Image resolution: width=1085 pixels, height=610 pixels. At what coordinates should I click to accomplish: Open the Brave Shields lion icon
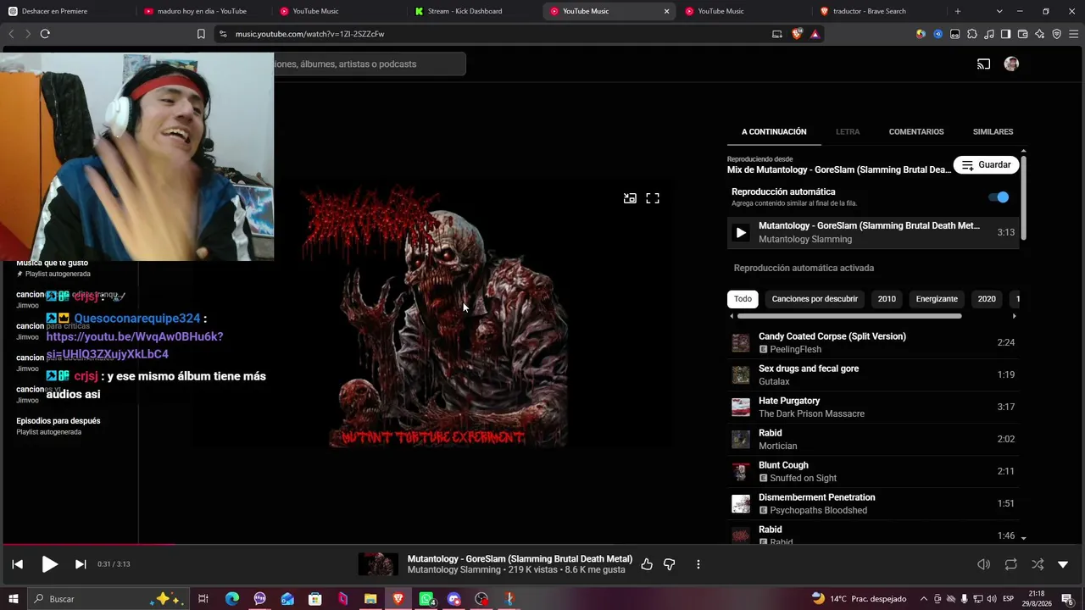click(x=797, y=34)
